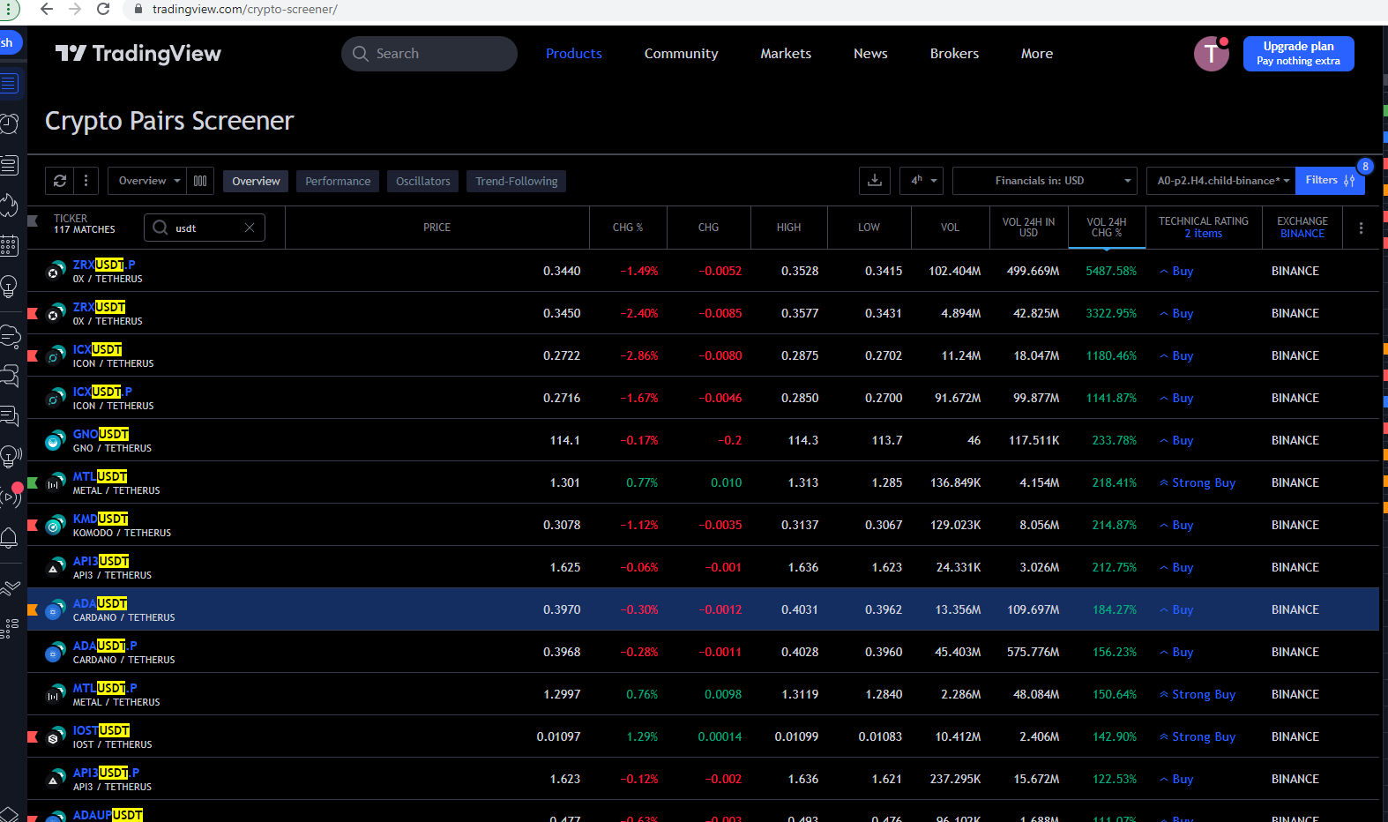Open the Filters button

click(x=1329, y=181)
